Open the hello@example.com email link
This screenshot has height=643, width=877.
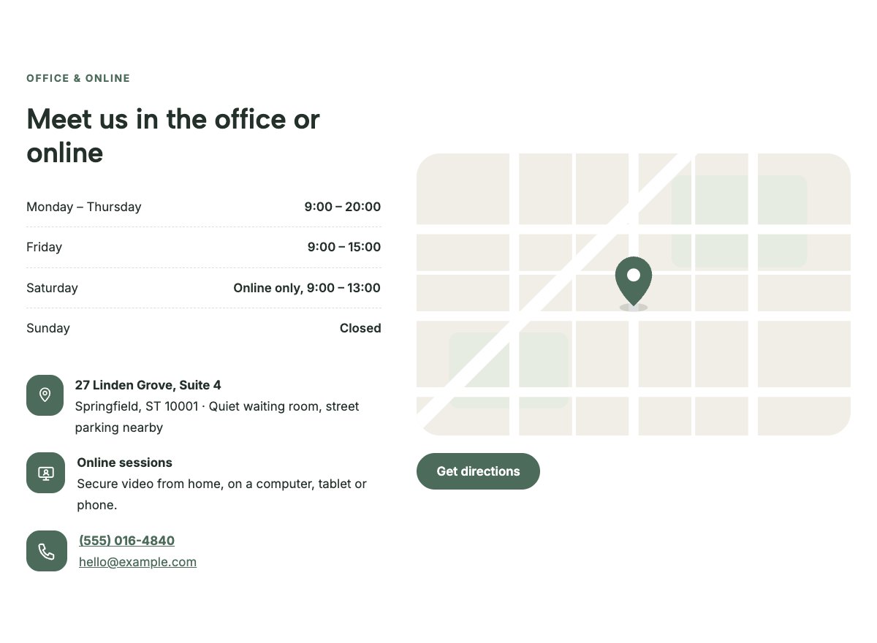coord(137,562)
